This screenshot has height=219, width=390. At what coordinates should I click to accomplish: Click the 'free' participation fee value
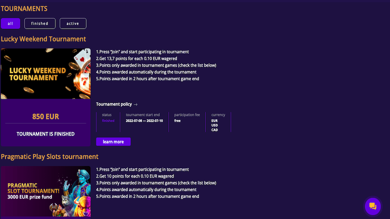pos(177,121)
